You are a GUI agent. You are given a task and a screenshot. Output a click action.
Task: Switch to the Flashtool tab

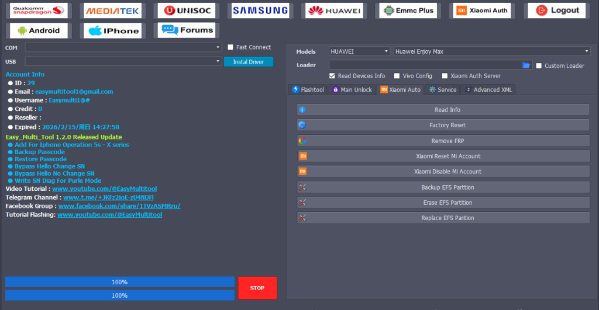308,89
